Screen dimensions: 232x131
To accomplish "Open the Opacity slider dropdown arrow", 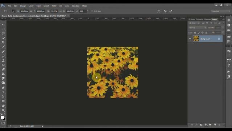I will pos(223,28).
